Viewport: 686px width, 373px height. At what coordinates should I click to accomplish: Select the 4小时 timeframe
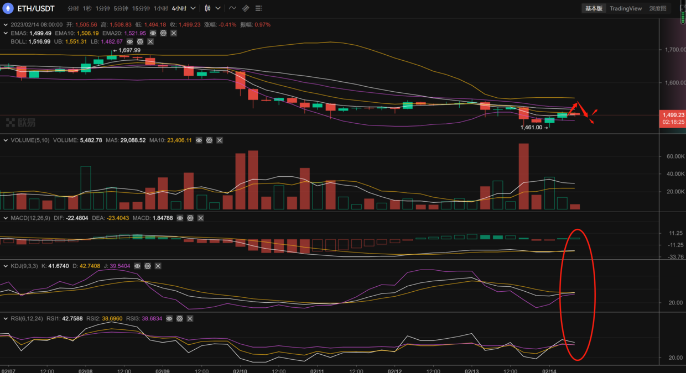(x=179, y=9)
